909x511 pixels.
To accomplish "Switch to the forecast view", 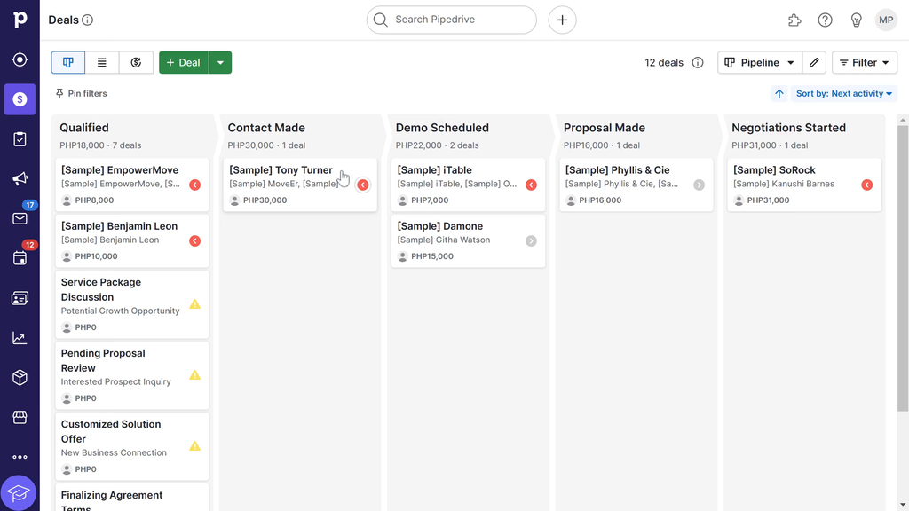I will click(x=136, y=63).
